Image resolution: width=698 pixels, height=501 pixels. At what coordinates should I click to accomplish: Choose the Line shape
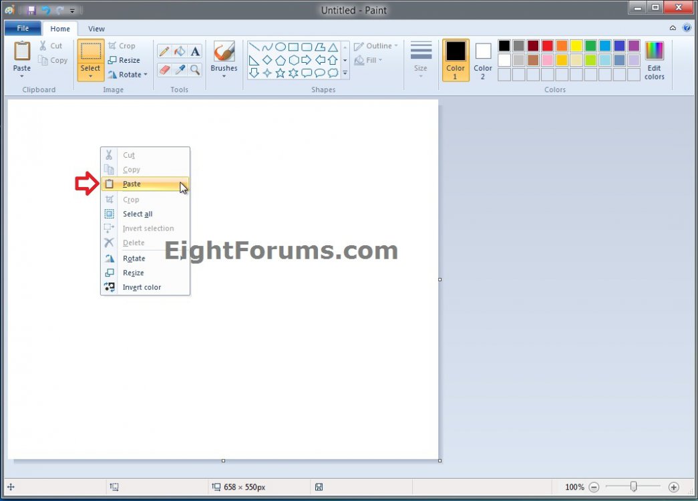tap(254, 47)
